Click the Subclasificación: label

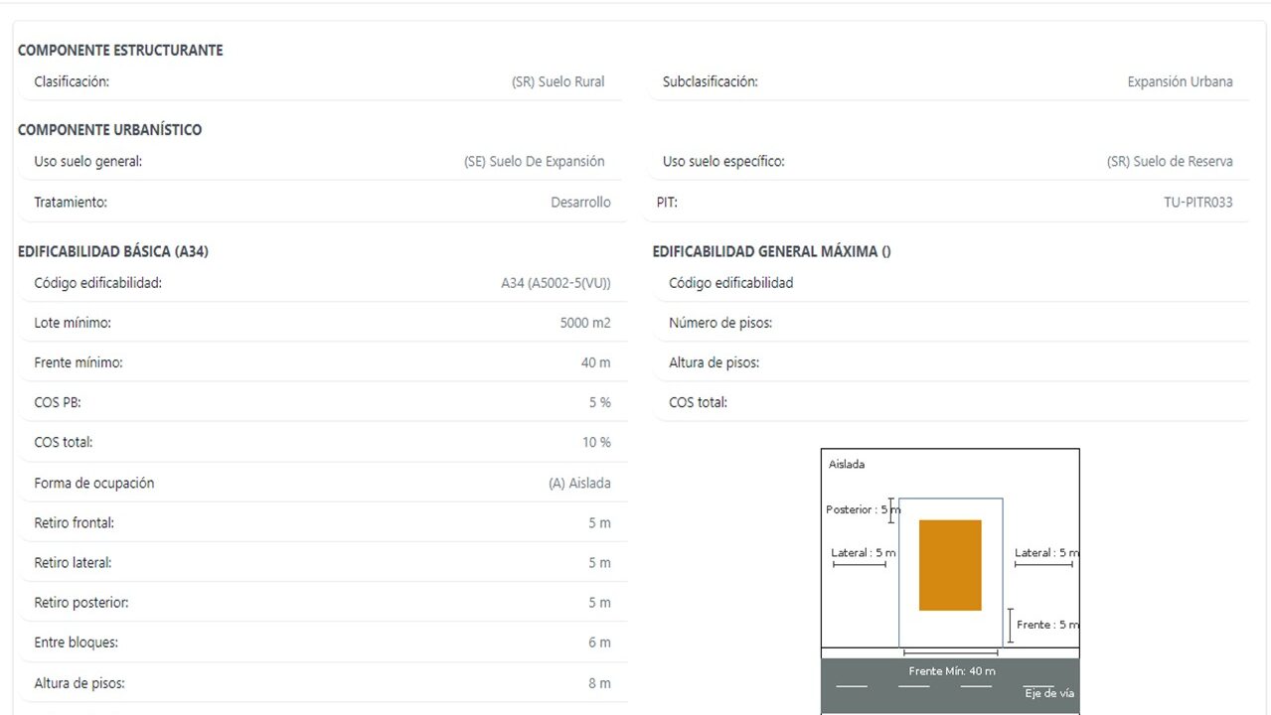[x=711, y=82]
